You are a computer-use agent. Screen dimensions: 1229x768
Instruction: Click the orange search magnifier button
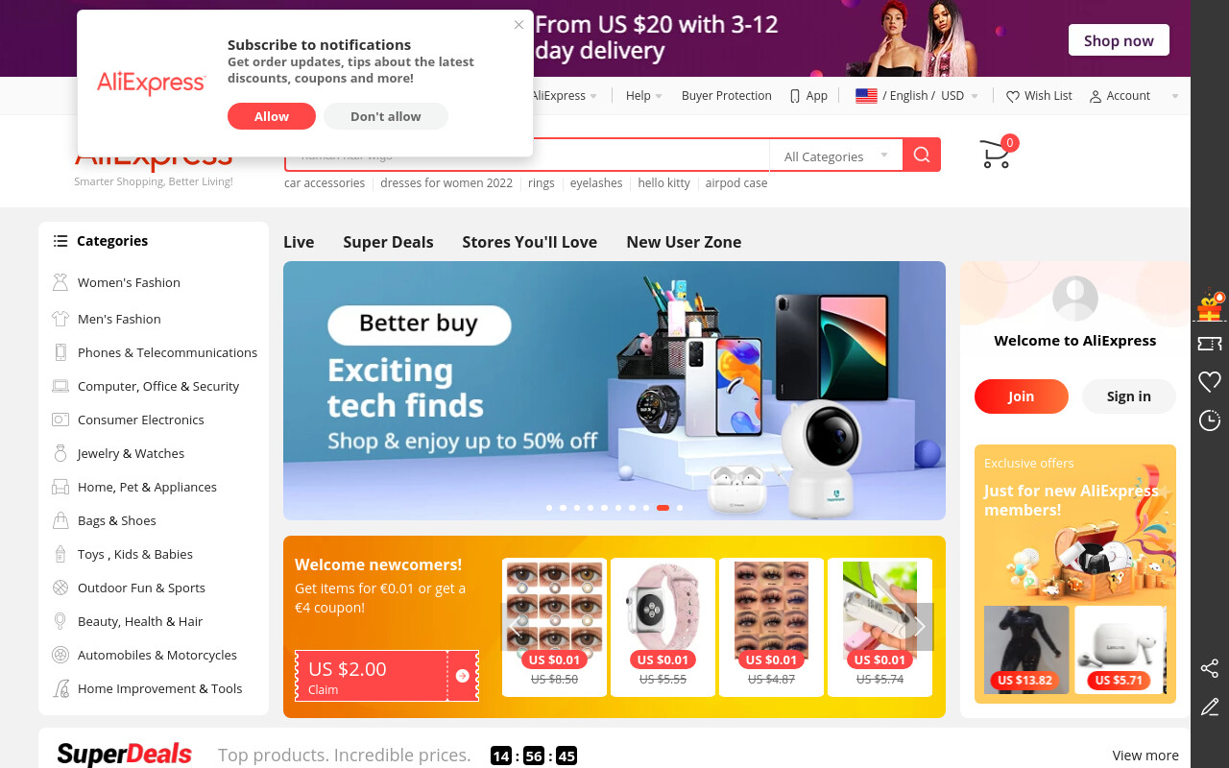(922, 155)
